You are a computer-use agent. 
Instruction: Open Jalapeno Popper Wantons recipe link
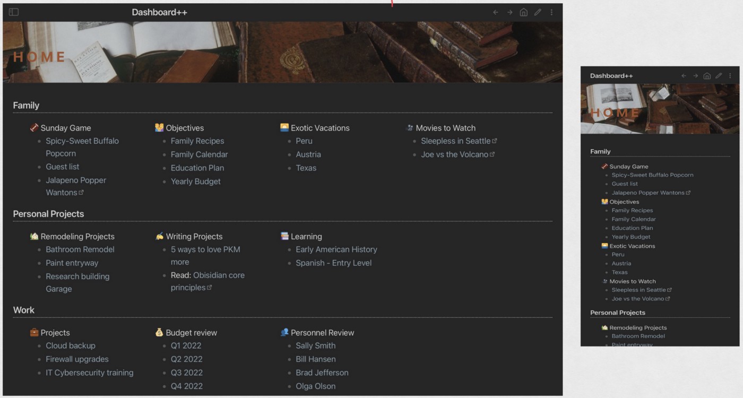point(76,186)
